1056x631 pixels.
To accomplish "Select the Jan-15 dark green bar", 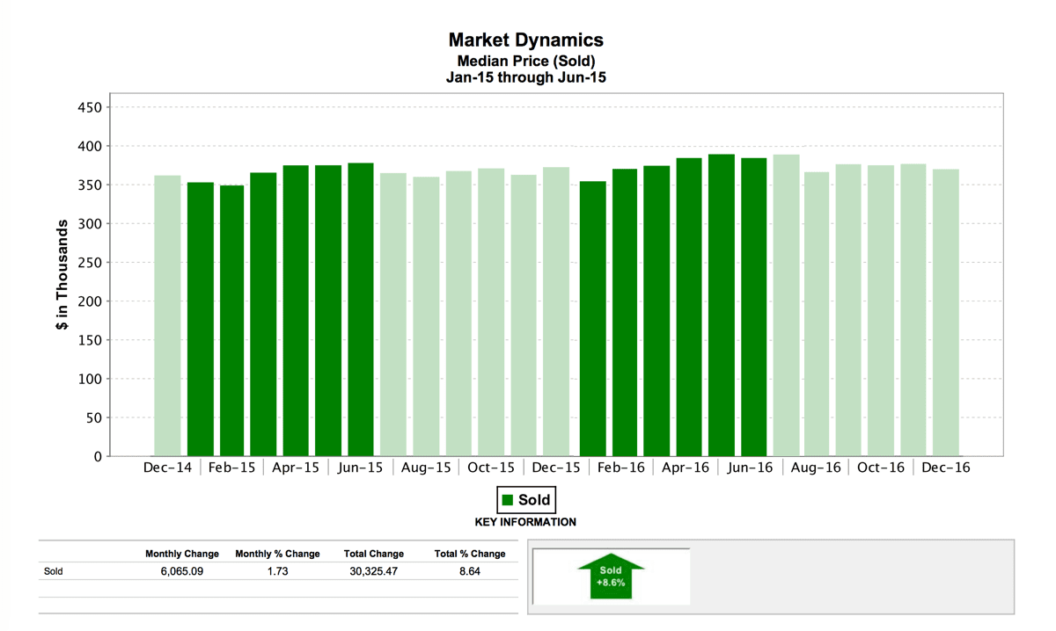I will point(200,319).
